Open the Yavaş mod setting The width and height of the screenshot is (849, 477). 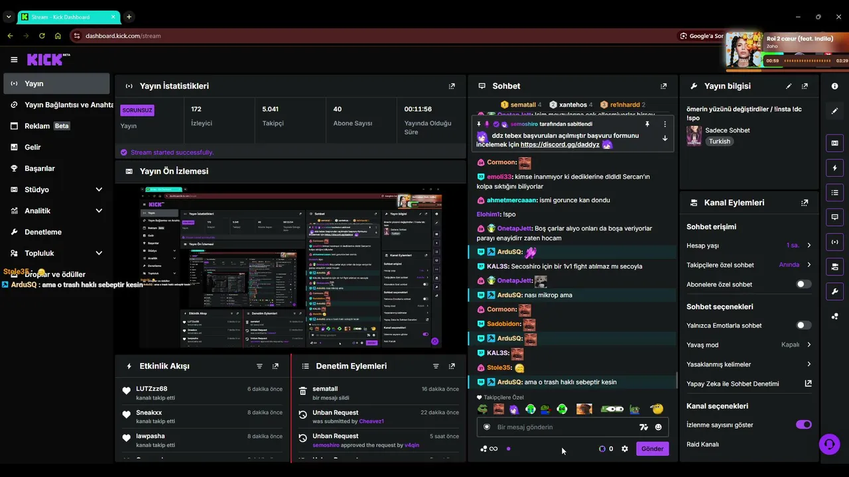point(749,344)
